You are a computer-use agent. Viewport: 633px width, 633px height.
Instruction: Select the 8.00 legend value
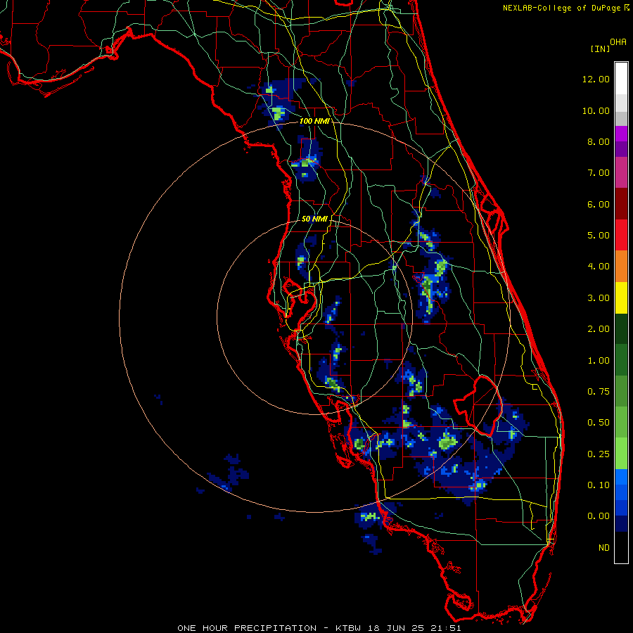point(599,141)
